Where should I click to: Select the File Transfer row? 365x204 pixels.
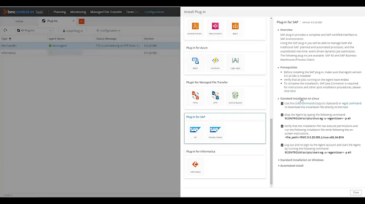coord(90,46)
